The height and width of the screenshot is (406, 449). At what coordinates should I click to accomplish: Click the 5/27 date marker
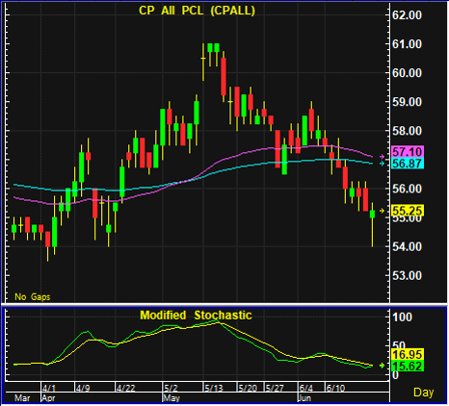[275, 388]
